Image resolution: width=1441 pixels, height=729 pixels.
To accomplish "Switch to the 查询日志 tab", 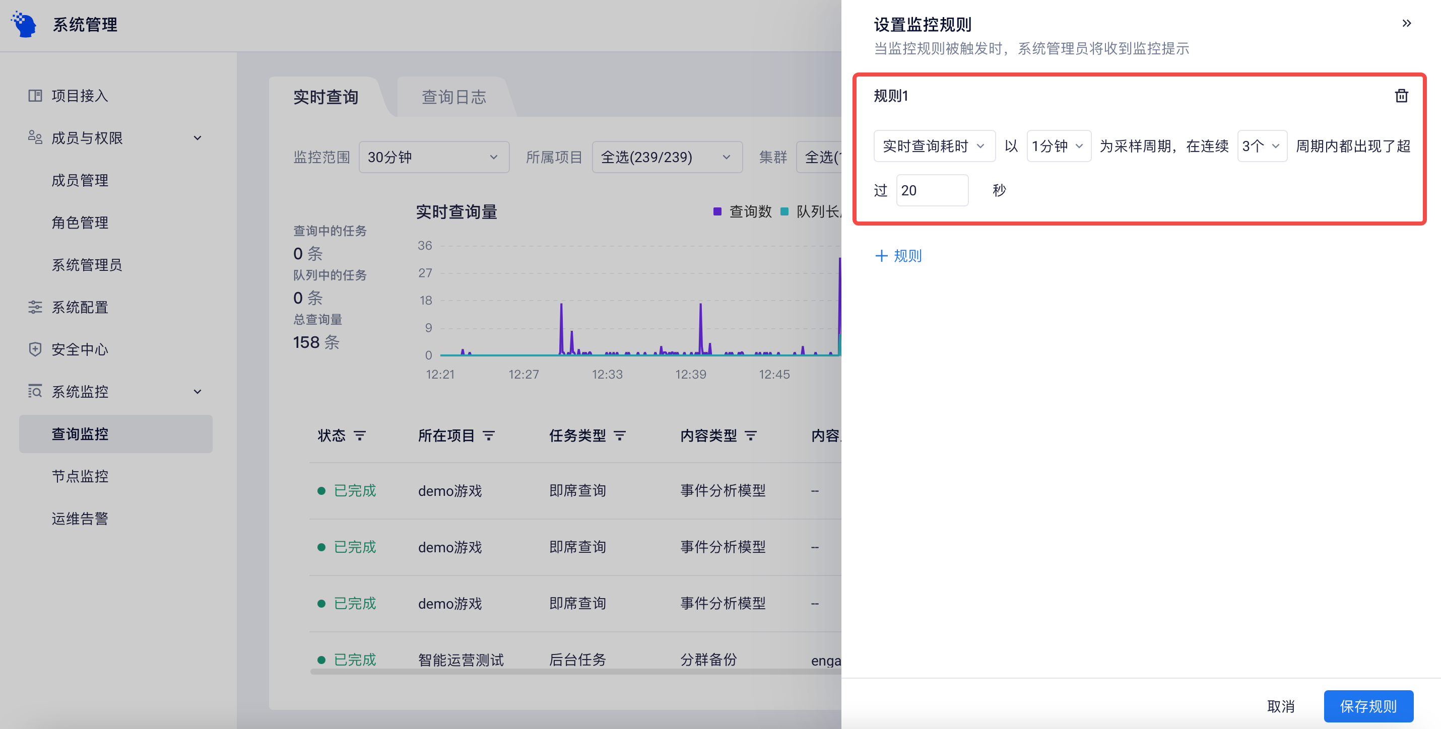I will [453, 97].
